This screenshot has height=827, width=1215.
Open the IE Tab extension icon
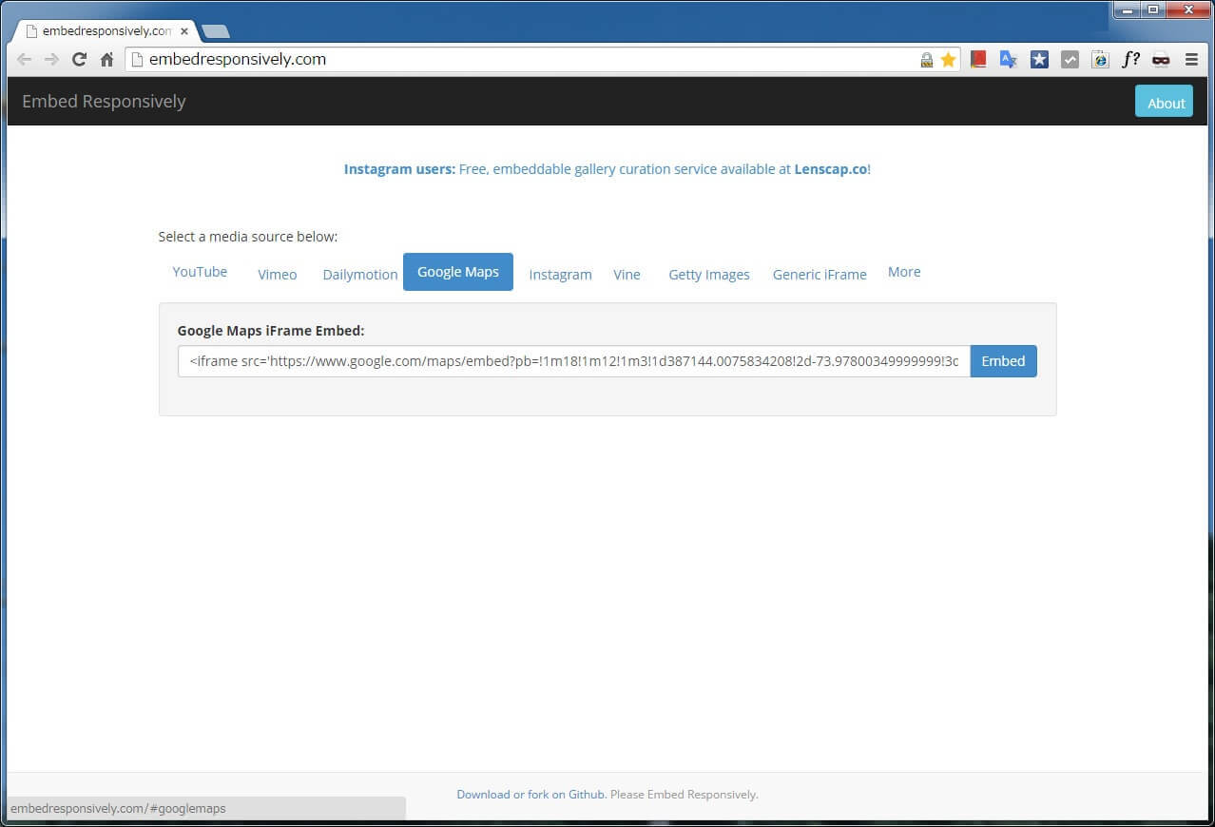(x=1100, y=60)
